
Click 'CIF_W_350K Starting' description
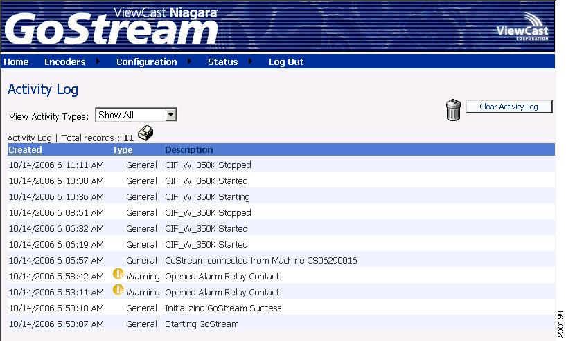pos(207,197)
